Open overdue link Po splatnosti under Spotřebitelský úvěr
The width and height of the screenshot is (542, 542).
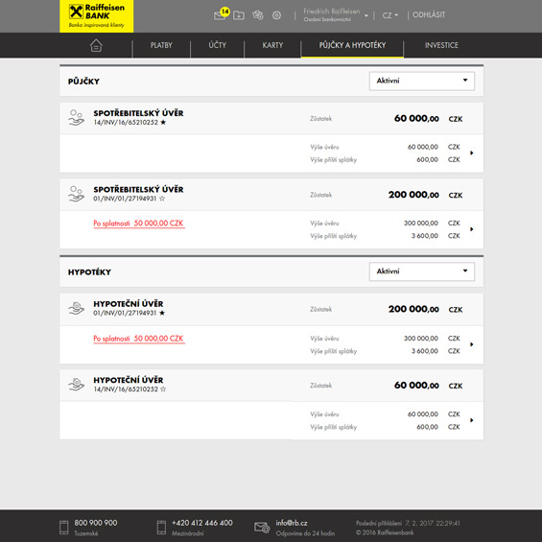click(x=139, y=224)
